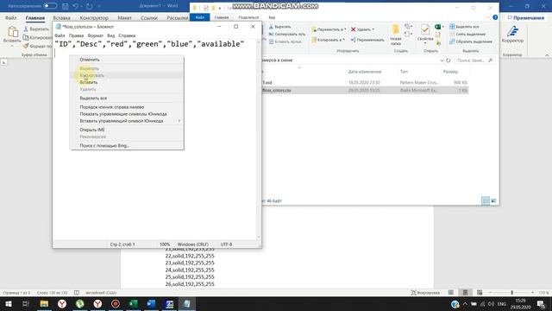Click the Format Painter brush icon in Word

[x=26, y=46]
